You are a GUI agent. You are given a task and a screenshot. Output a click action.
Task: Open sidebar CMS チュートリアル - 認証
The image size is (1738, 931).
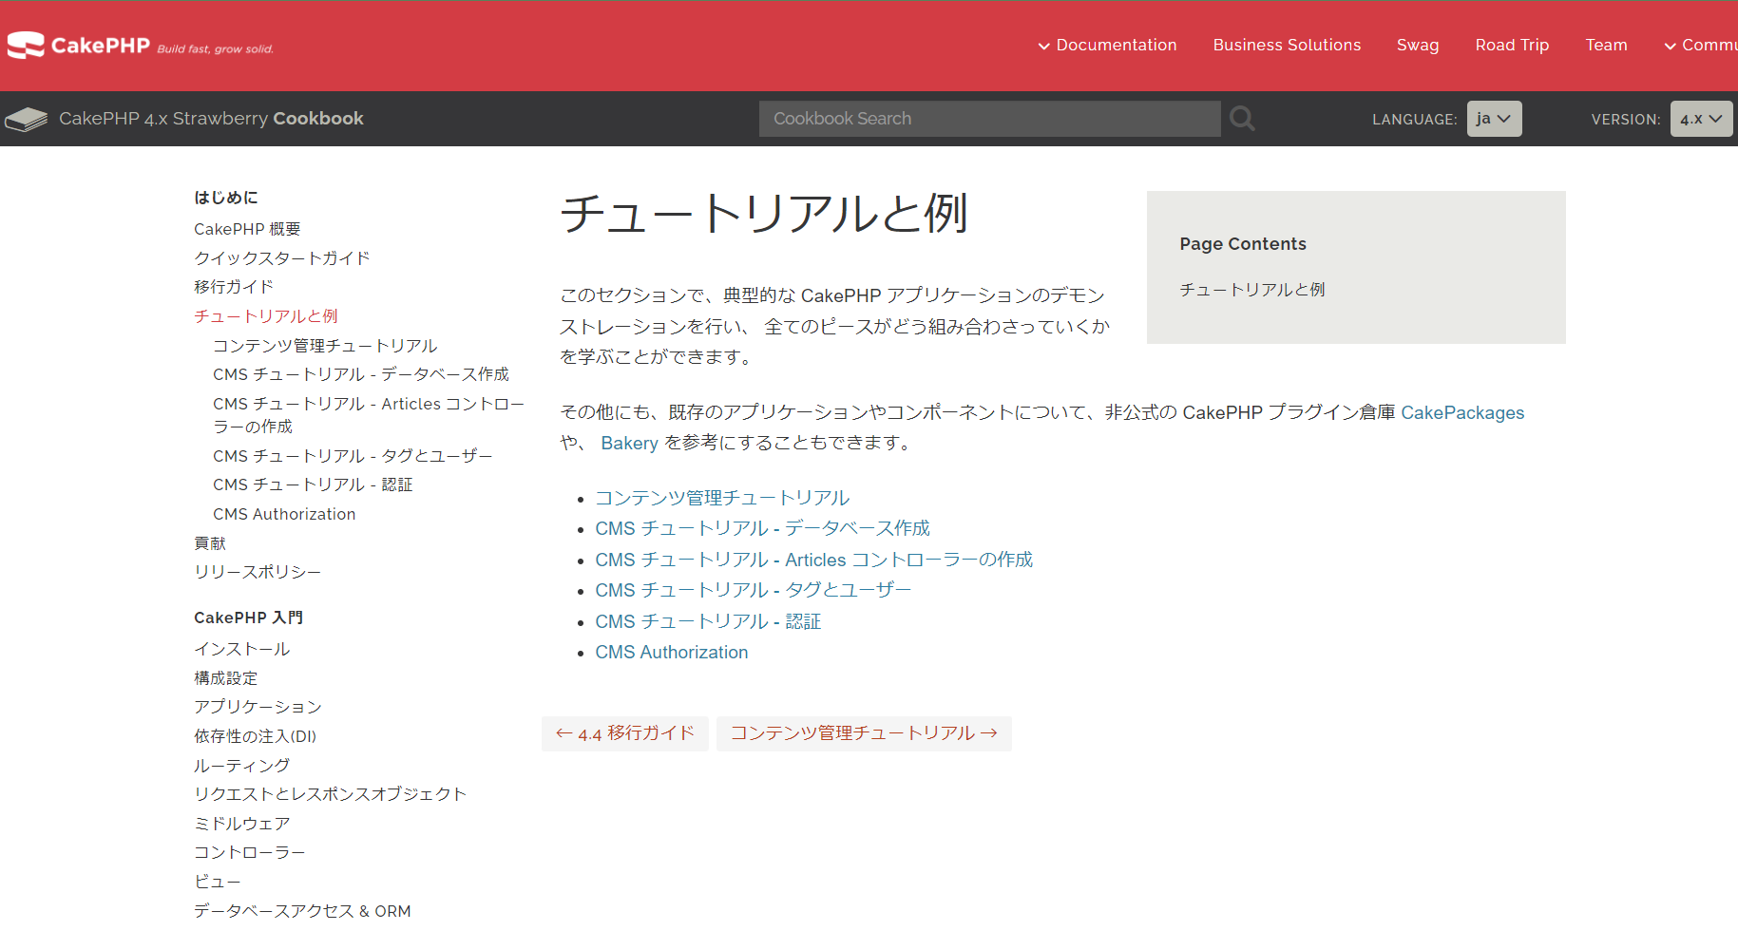click(313, 484)
